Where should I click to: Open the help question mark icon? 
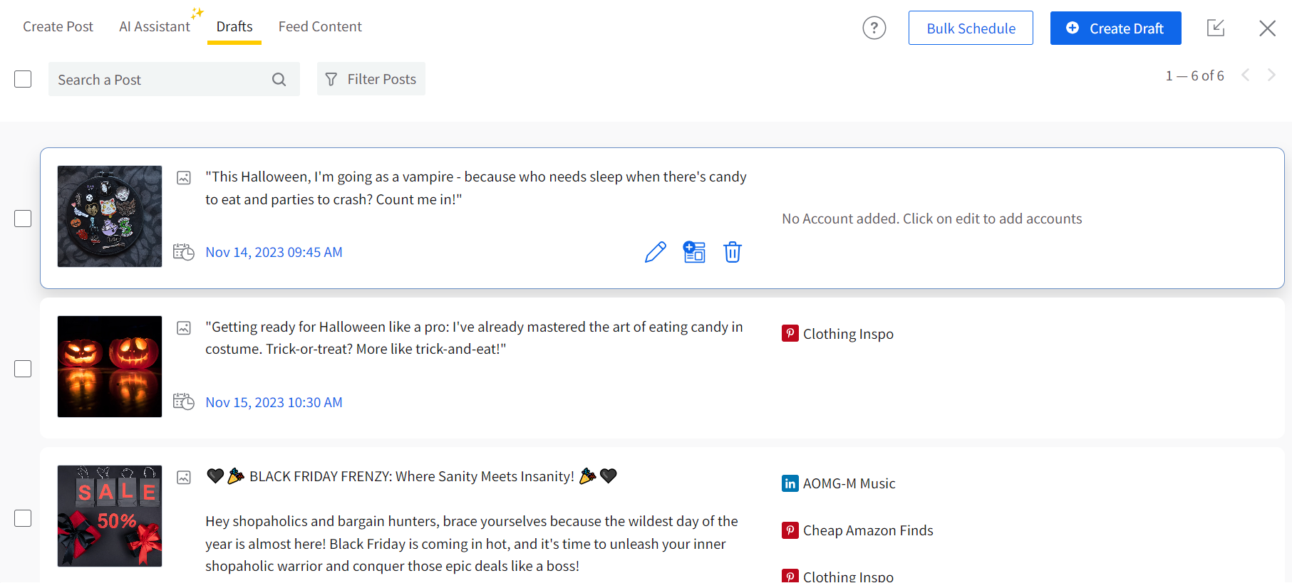(874, 28)
